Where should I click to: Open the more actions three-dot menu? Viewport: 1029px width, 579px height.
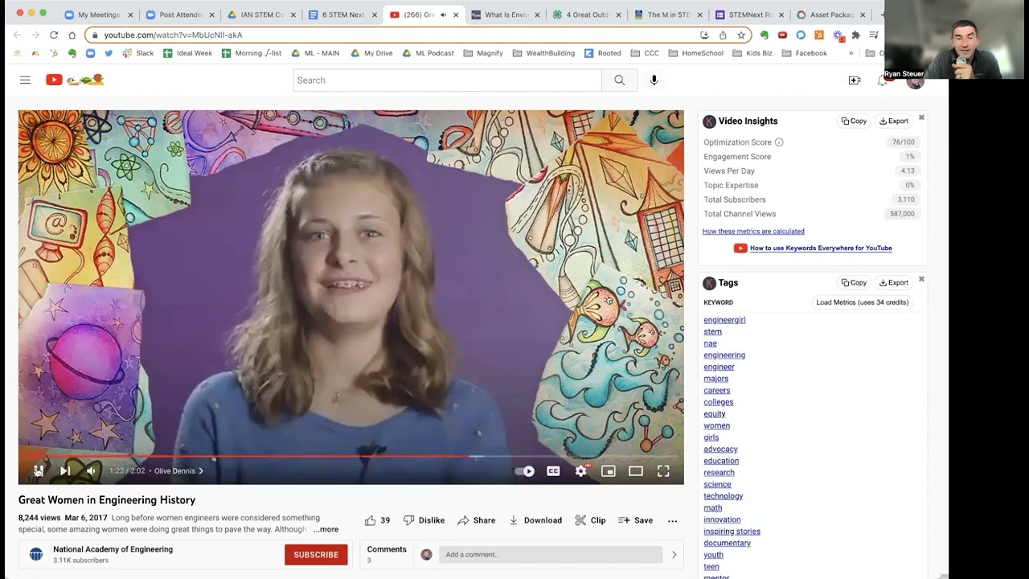point(673,520)
